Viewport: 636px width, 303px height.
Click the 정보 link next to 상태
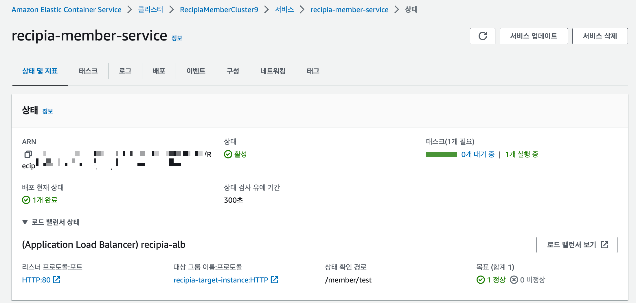[x=48, y=111]
